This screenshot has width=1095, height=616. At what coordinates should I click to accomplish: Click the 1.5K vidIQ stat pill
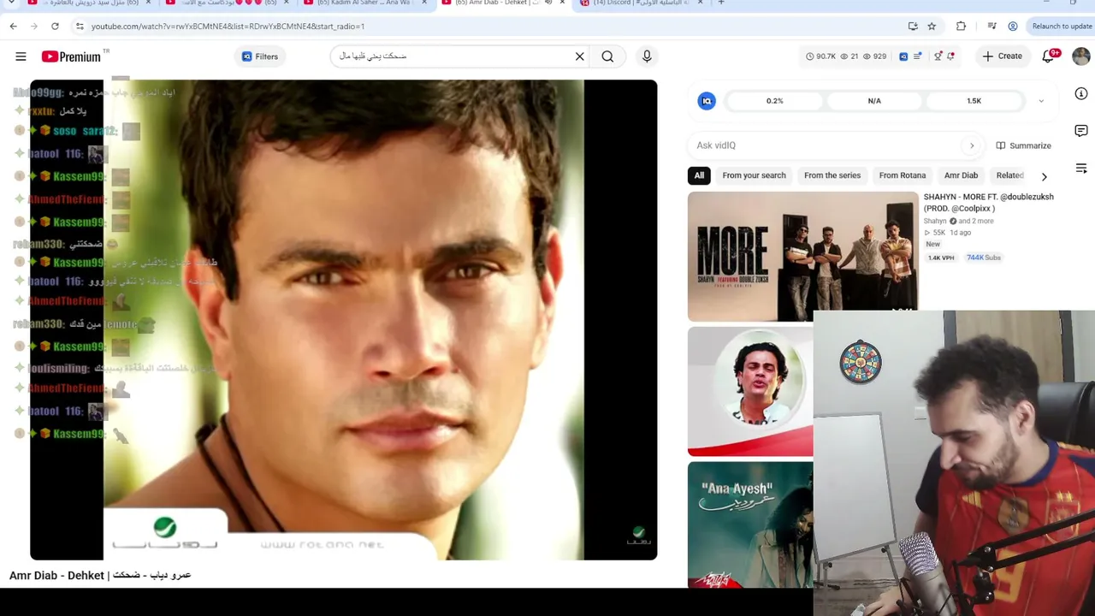974,101
